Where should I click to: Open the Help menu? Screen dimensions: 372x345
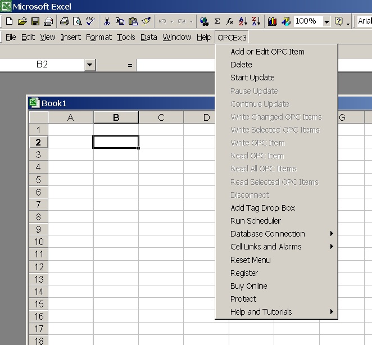[x=204, y=37]
